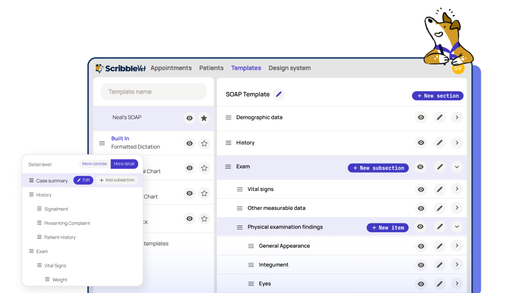Select the Templates tab
The width and height of the screenshot is (505, 293).
(246, 68)
